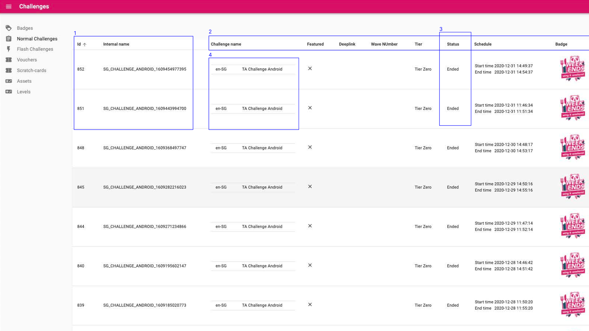Click the Vouchers ticket icon

point(9,60)
